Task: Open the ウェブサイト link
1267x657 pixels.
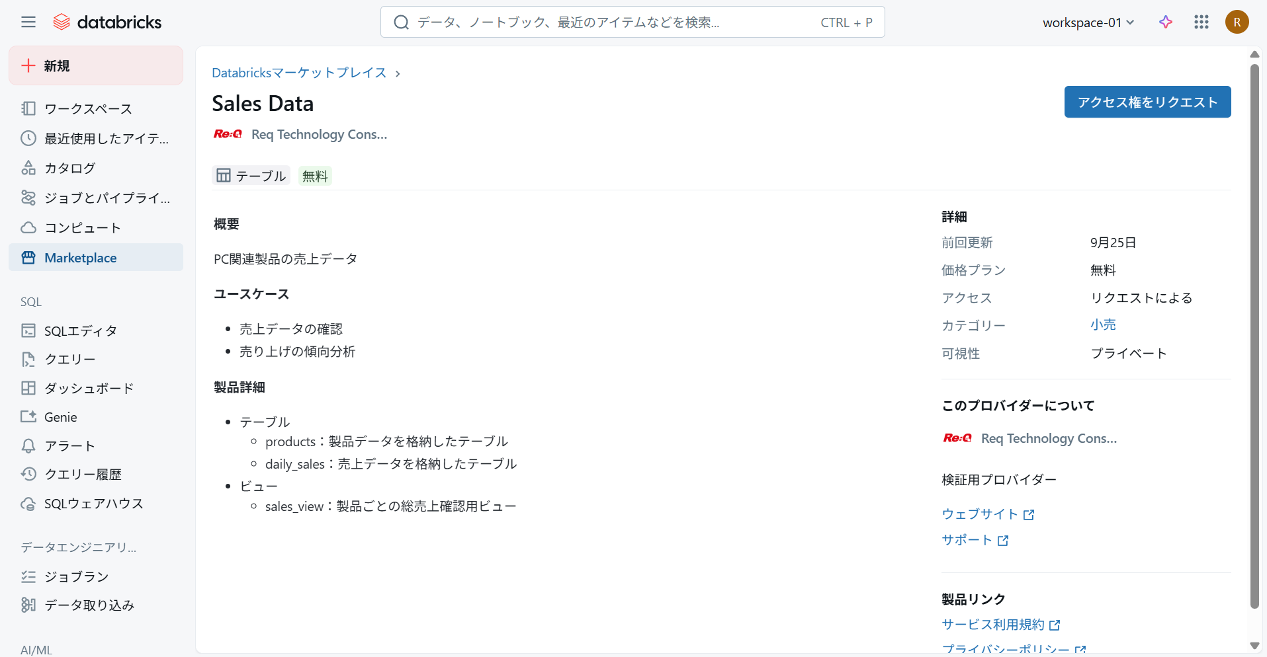Action: pyautogui.click(x=988, y=514)
